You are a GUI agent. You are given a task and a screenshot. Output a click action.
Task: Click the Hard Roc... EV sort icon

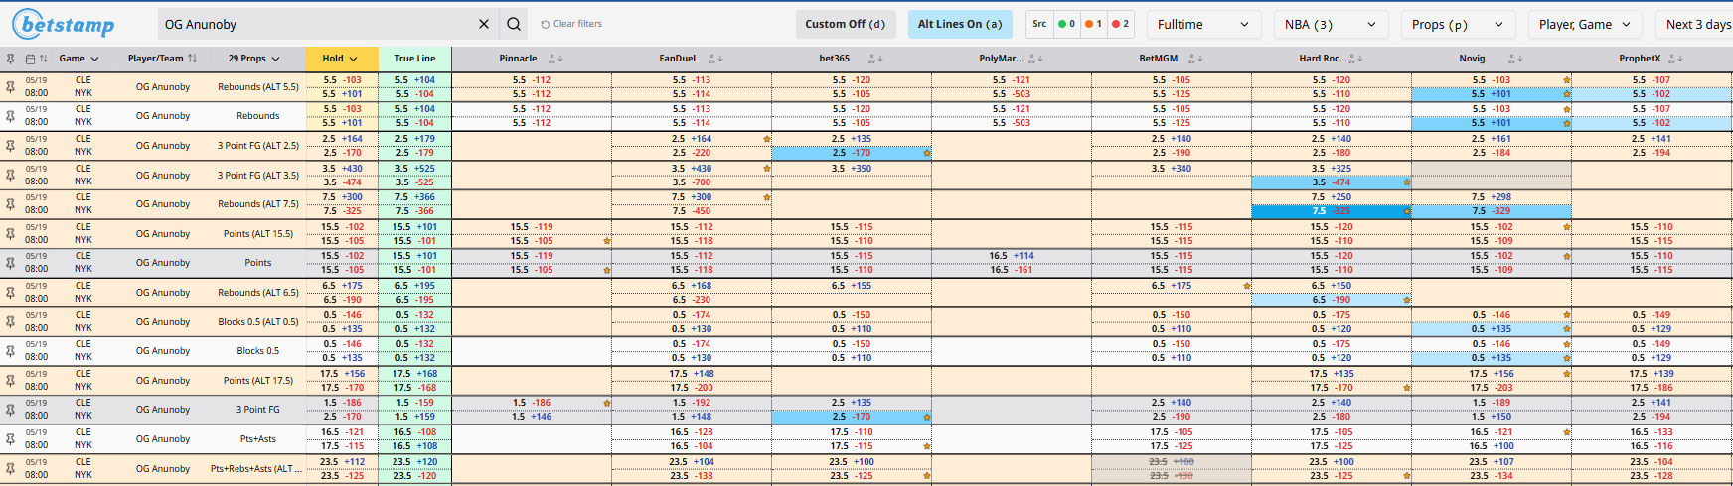click(x=1356, y=59)
